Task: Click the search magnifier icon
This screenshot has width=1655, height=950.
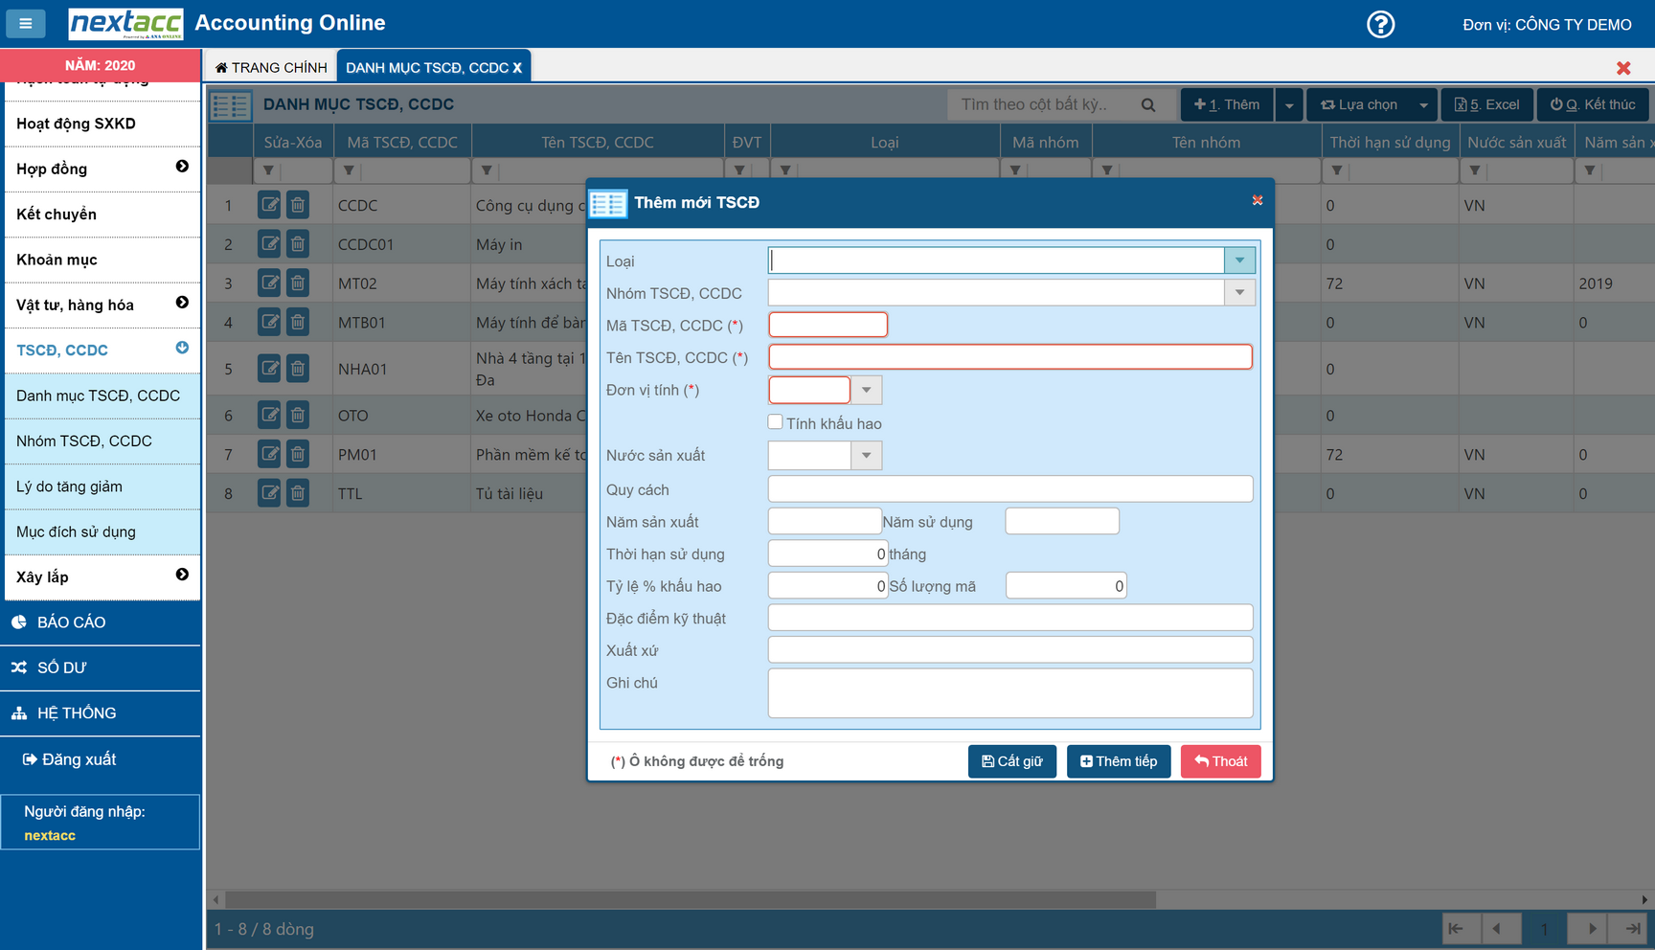Action: click(1147, 105)
